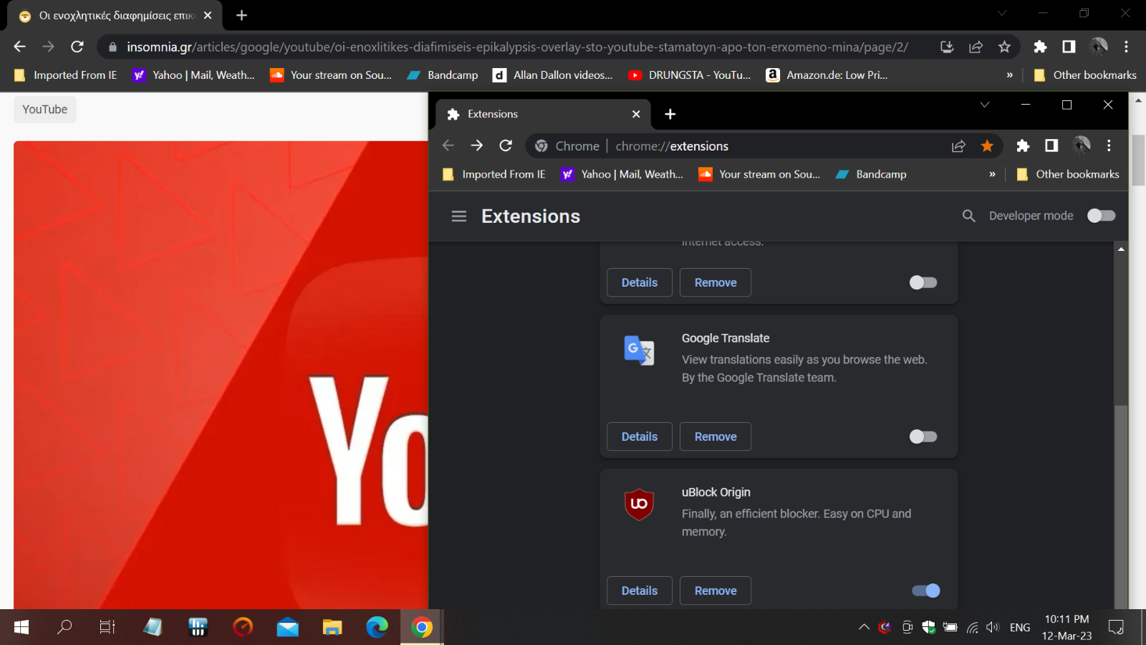Image resolution: width=1146 pixels, height=645 pixels.
Task: Search extensions with the magnifier icon
Action: (x=968, y=216)
